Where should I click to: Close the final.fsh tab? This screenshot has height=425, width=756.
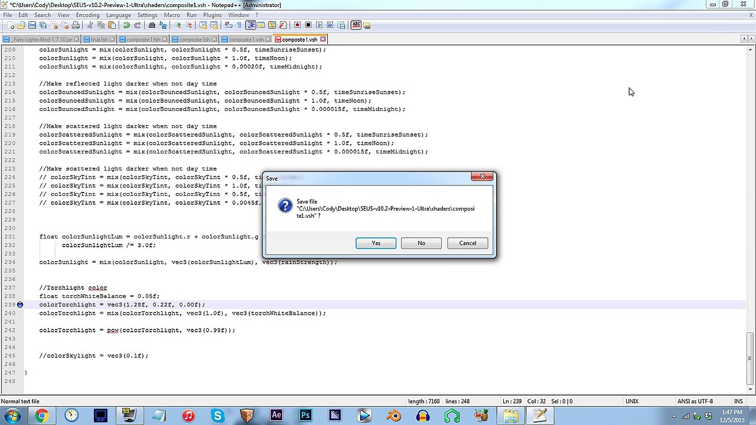(113, 40)
